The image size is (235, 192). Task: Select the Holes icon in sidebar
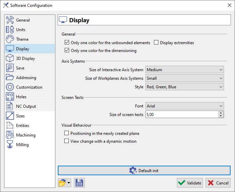click(10, 97)
